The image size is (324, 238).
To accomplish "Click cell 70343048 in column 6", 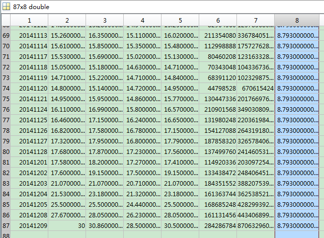I will [218, 67].
